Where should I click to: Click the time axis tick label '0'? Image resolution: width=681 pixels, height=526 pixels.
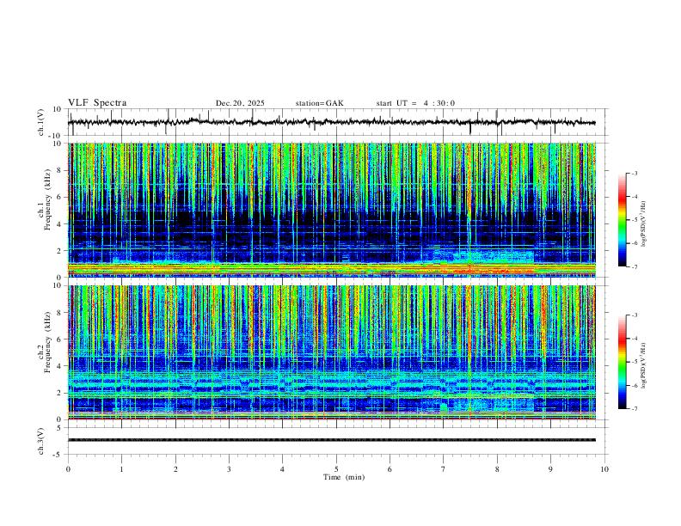point(68,469)
